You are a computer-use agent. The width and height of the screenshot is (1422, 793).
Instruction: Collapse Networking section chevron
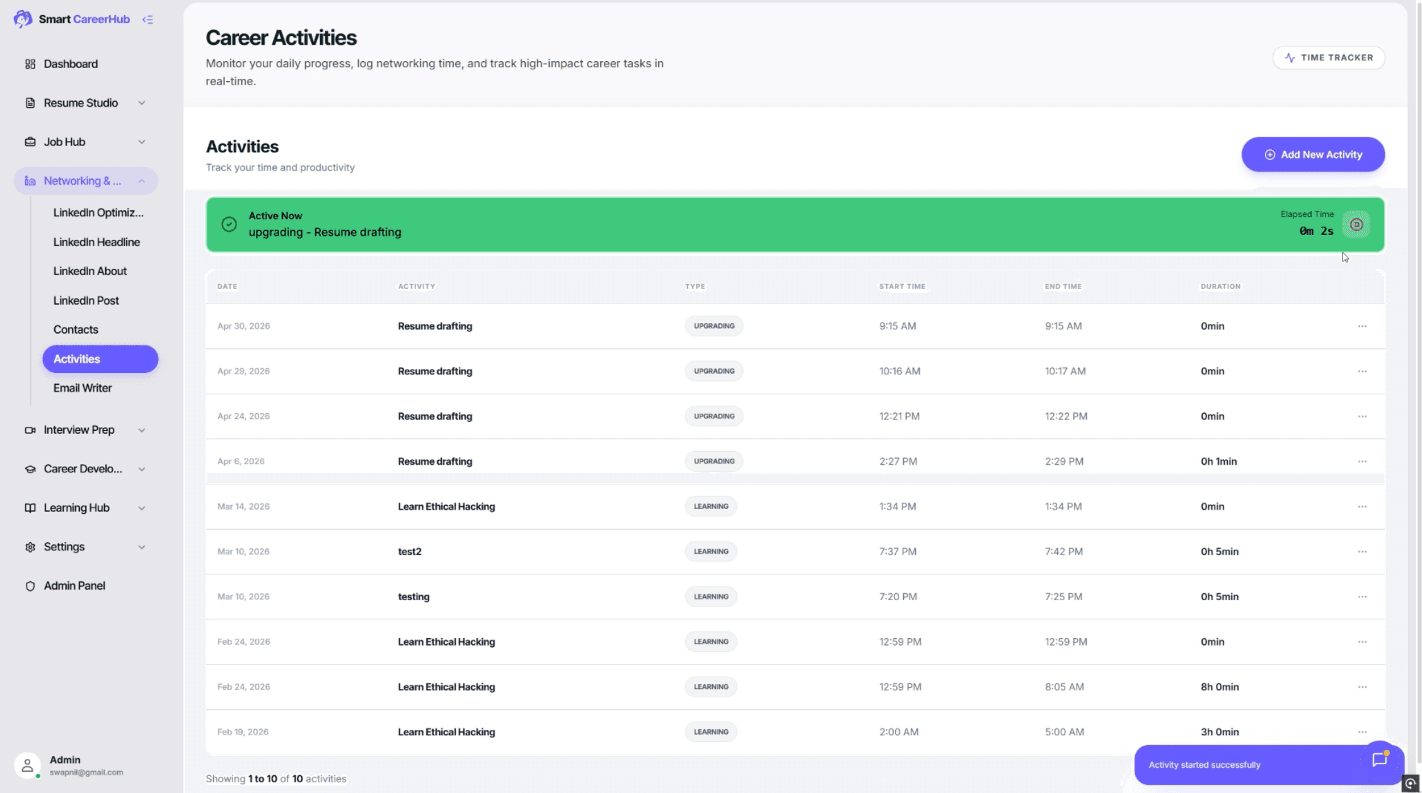[142, 181]
